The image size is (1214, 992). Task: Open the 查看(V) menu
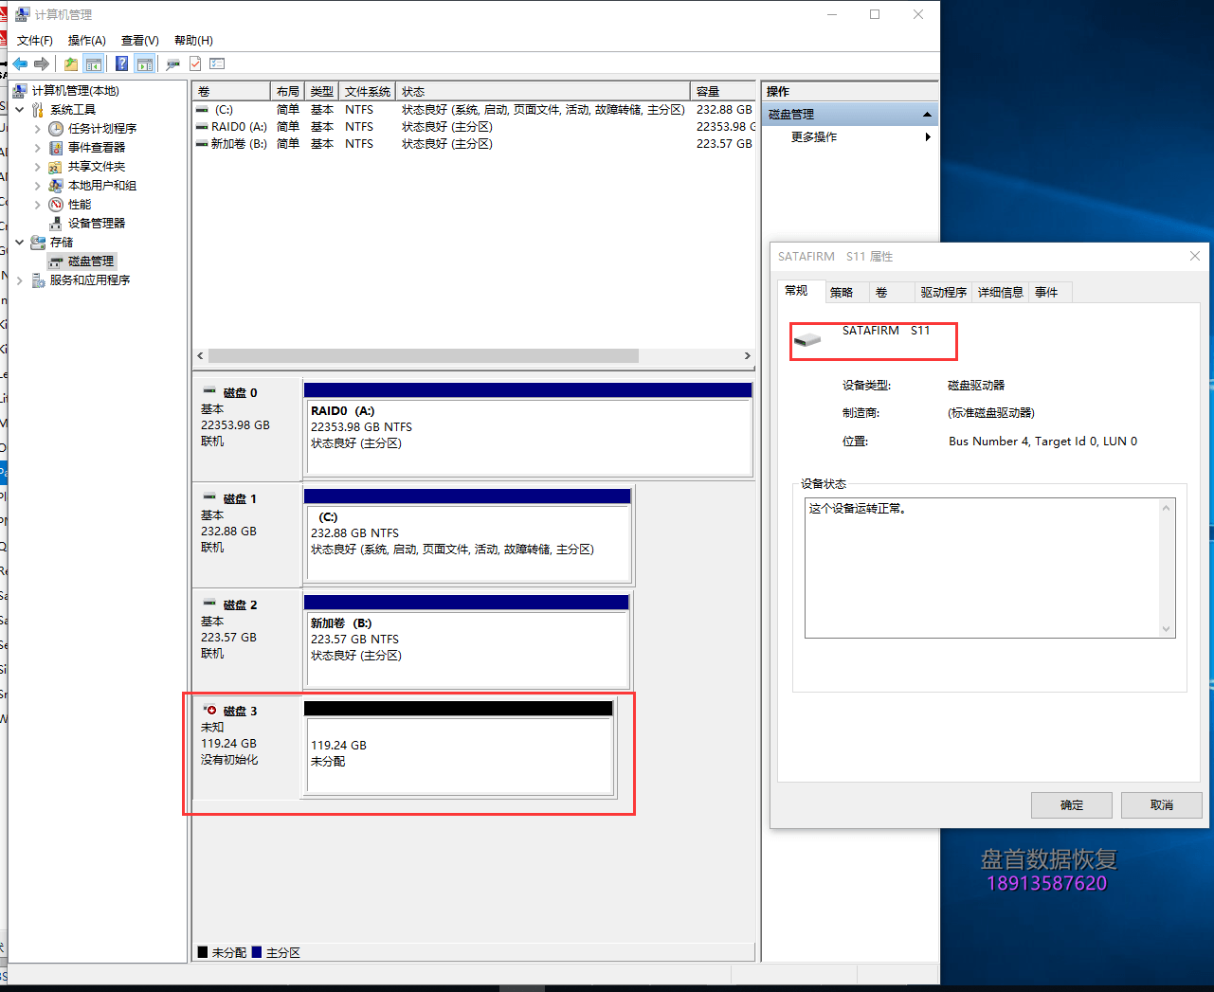[x=140, y=40]
